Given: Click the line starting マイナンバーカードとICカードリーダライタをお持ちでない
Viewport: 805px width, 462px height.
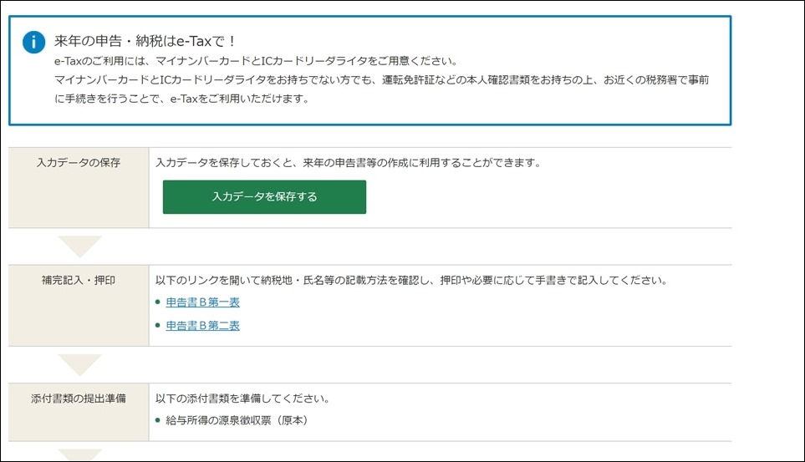Looking at the screenshot, I should (x=381, y=79).
